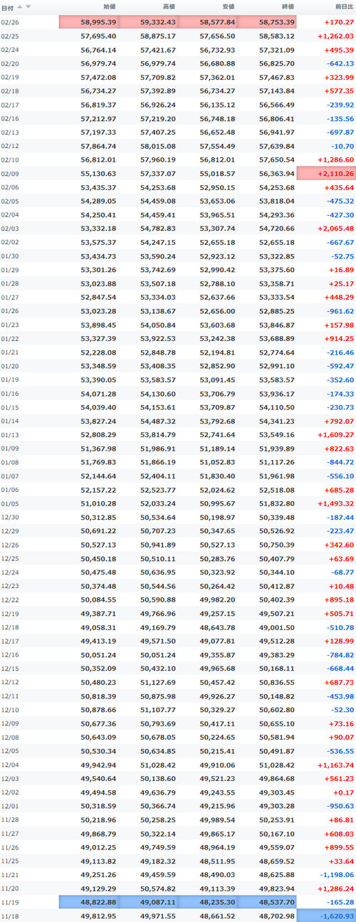Viewport: 356px width, 922px height.
Task: Click the highlighted 58,995.39 opening price
Action: click(88, 22)
